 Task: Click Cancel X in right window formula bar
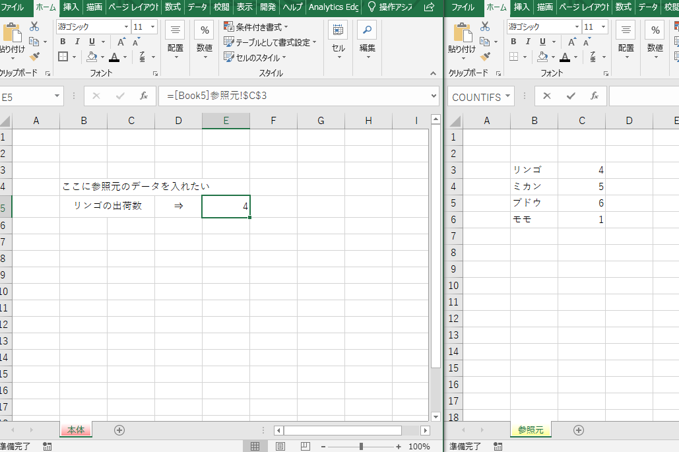click(547, 96)
